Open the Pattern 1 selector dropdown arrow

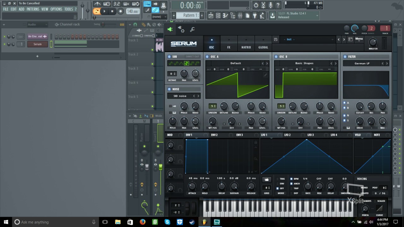coord(174,15)
